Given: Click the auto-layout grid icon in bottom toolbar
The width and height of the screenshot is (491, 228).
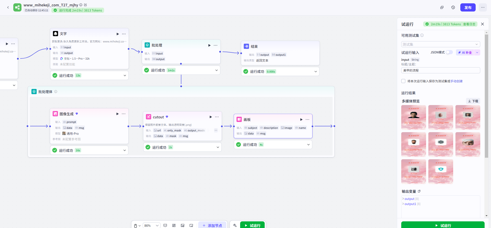Looking at the screenshot, I should pos(174,225).
